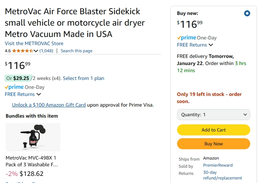The image size is (258, 183).
Task: Open the Quantity dropdown
Action: tap(214, 114)
